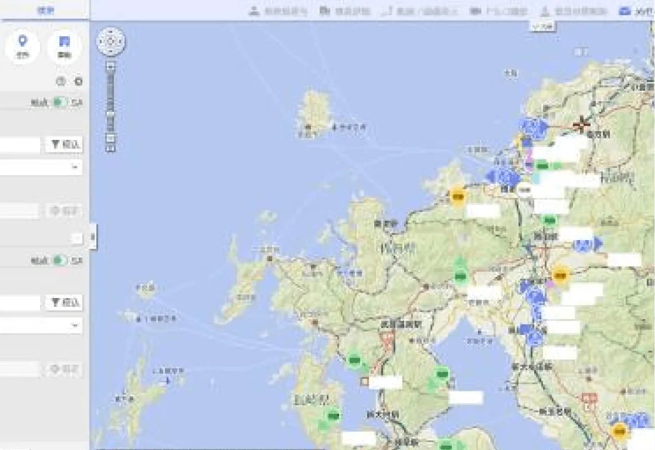Click the small circular icon beside the gear
655x450 pixels.
click(x=61, y=81)
